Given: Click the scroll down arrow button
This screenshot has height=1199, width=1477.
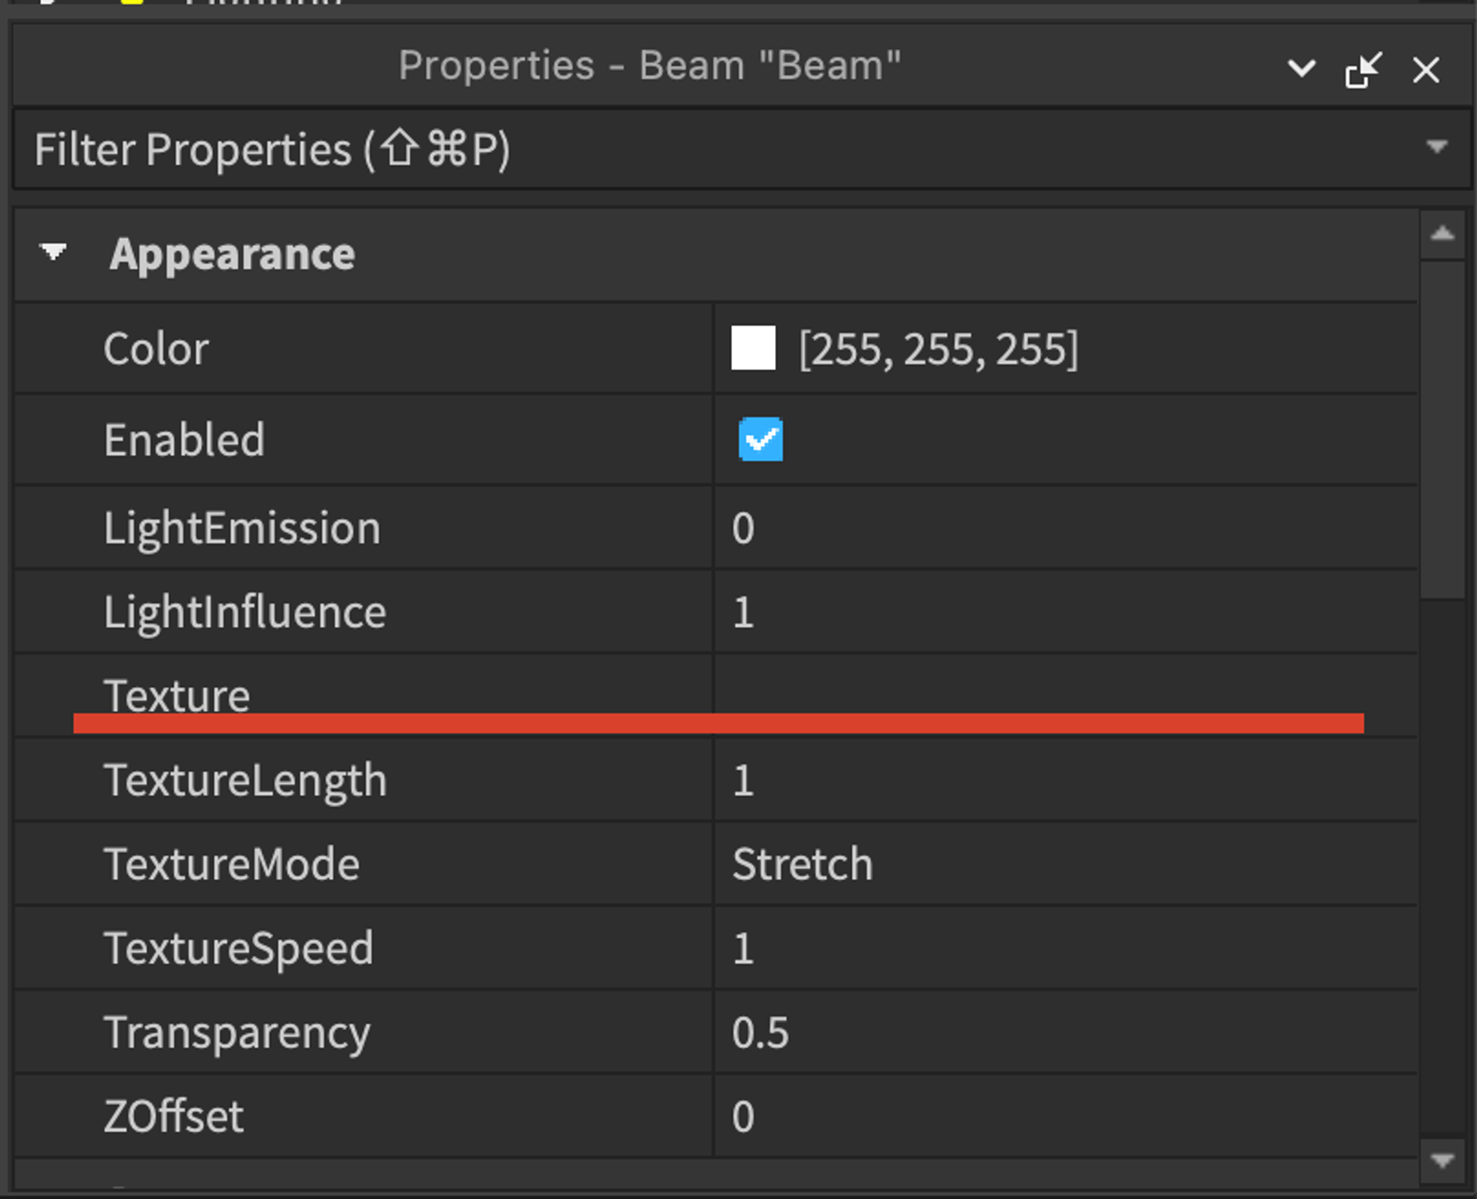Looking at the screenshot, I should (x=1442, y=1161).
